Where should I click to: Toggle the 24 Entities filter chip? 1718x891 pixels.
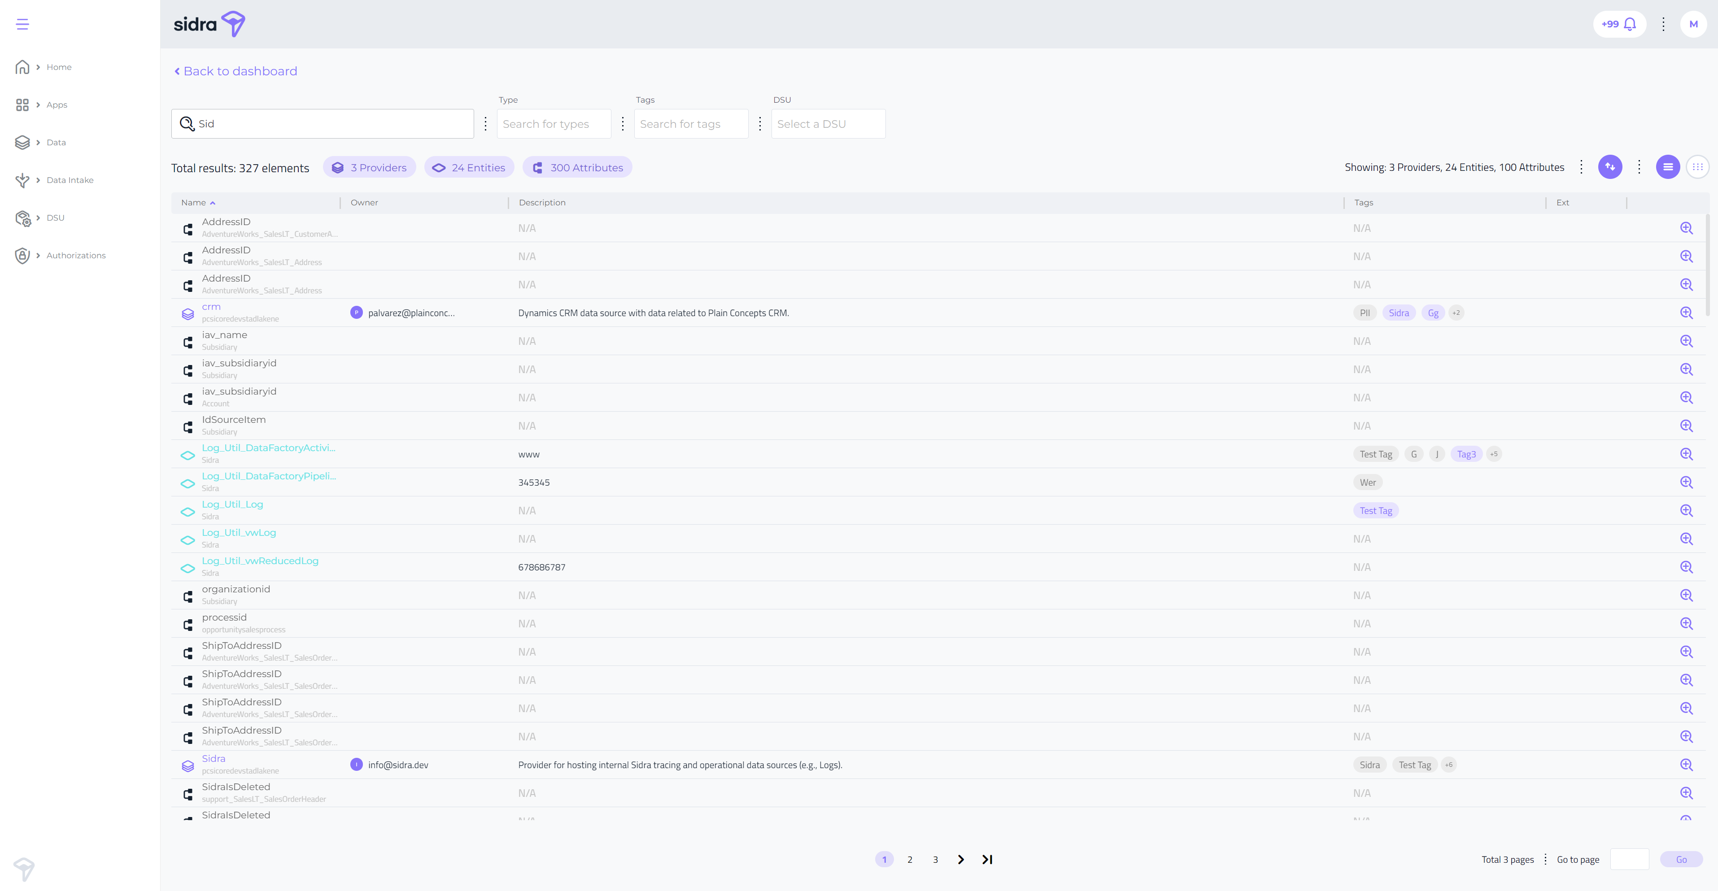point(469,167)
